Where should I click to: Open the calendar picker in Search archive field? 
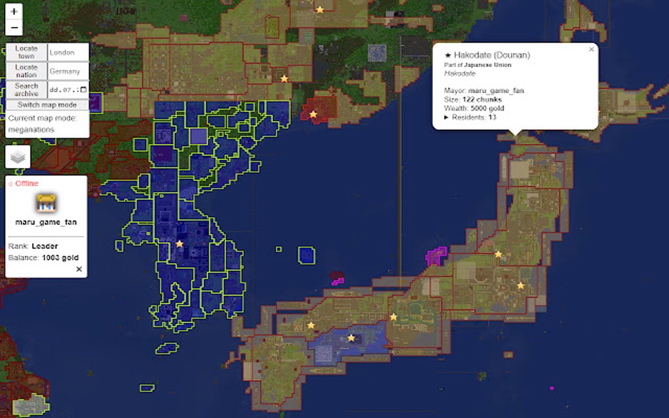tap(83, 91)
